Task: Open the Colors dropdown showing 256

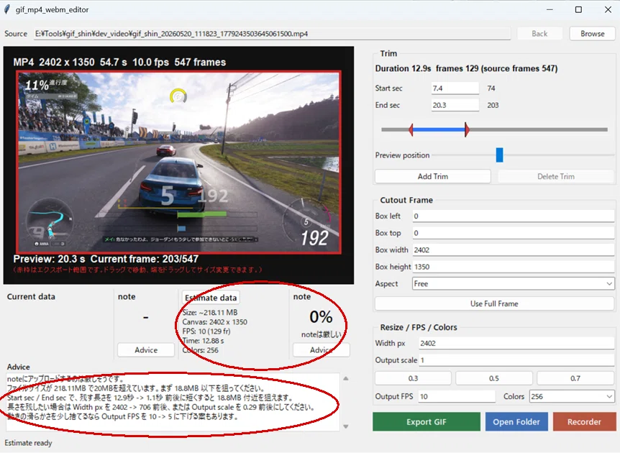Action: pyautogui.click(x=572, y=396)
